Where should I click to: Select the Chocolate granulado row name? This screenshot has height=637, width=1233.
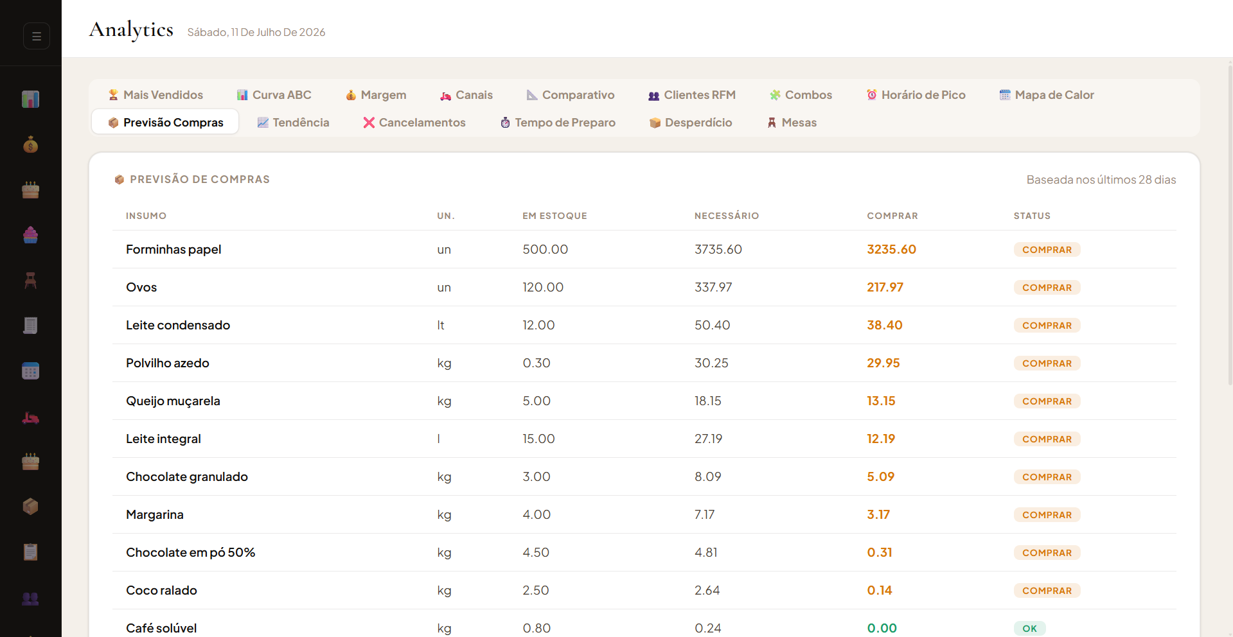187,476
